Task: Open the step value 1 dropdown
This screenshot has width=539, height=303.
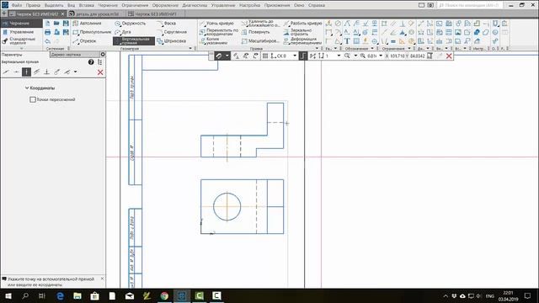Action: (x=339, y=56)
